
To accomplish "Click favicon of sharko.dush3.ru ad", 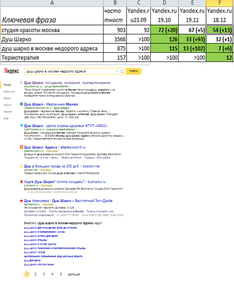I will point(21,147).
